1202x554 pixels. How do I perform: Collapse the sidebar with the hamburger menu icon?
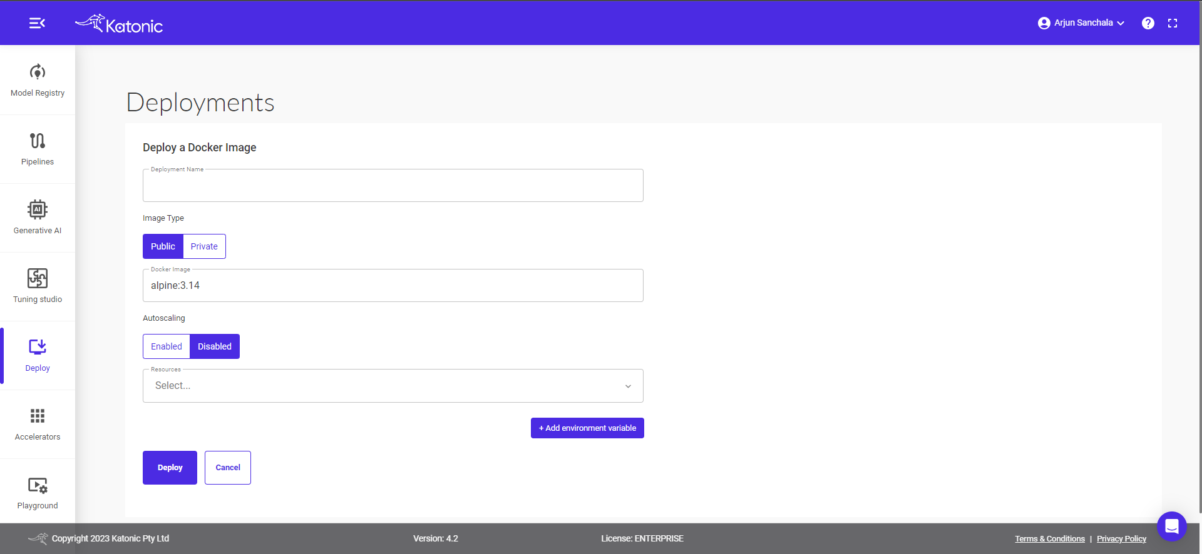tap(37, 23)
